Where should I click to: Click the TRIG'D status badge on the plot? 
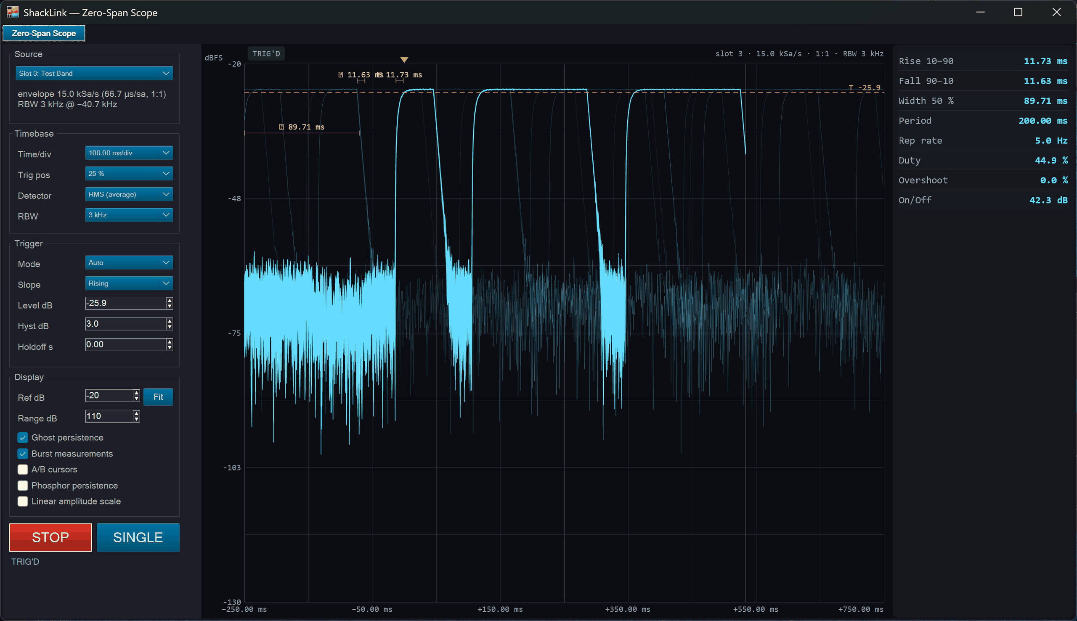pyautogui.click(x=266, y=54)
